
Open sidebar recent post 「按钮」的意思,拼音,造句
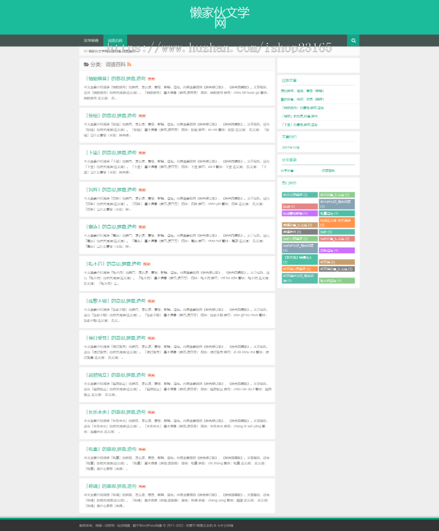point(299,116)
